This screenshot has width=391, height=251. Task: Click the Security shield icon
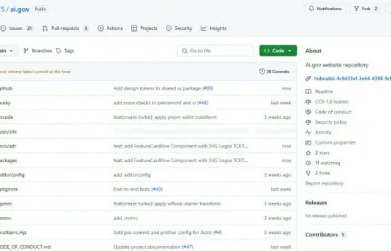click(x=169, y=28)
